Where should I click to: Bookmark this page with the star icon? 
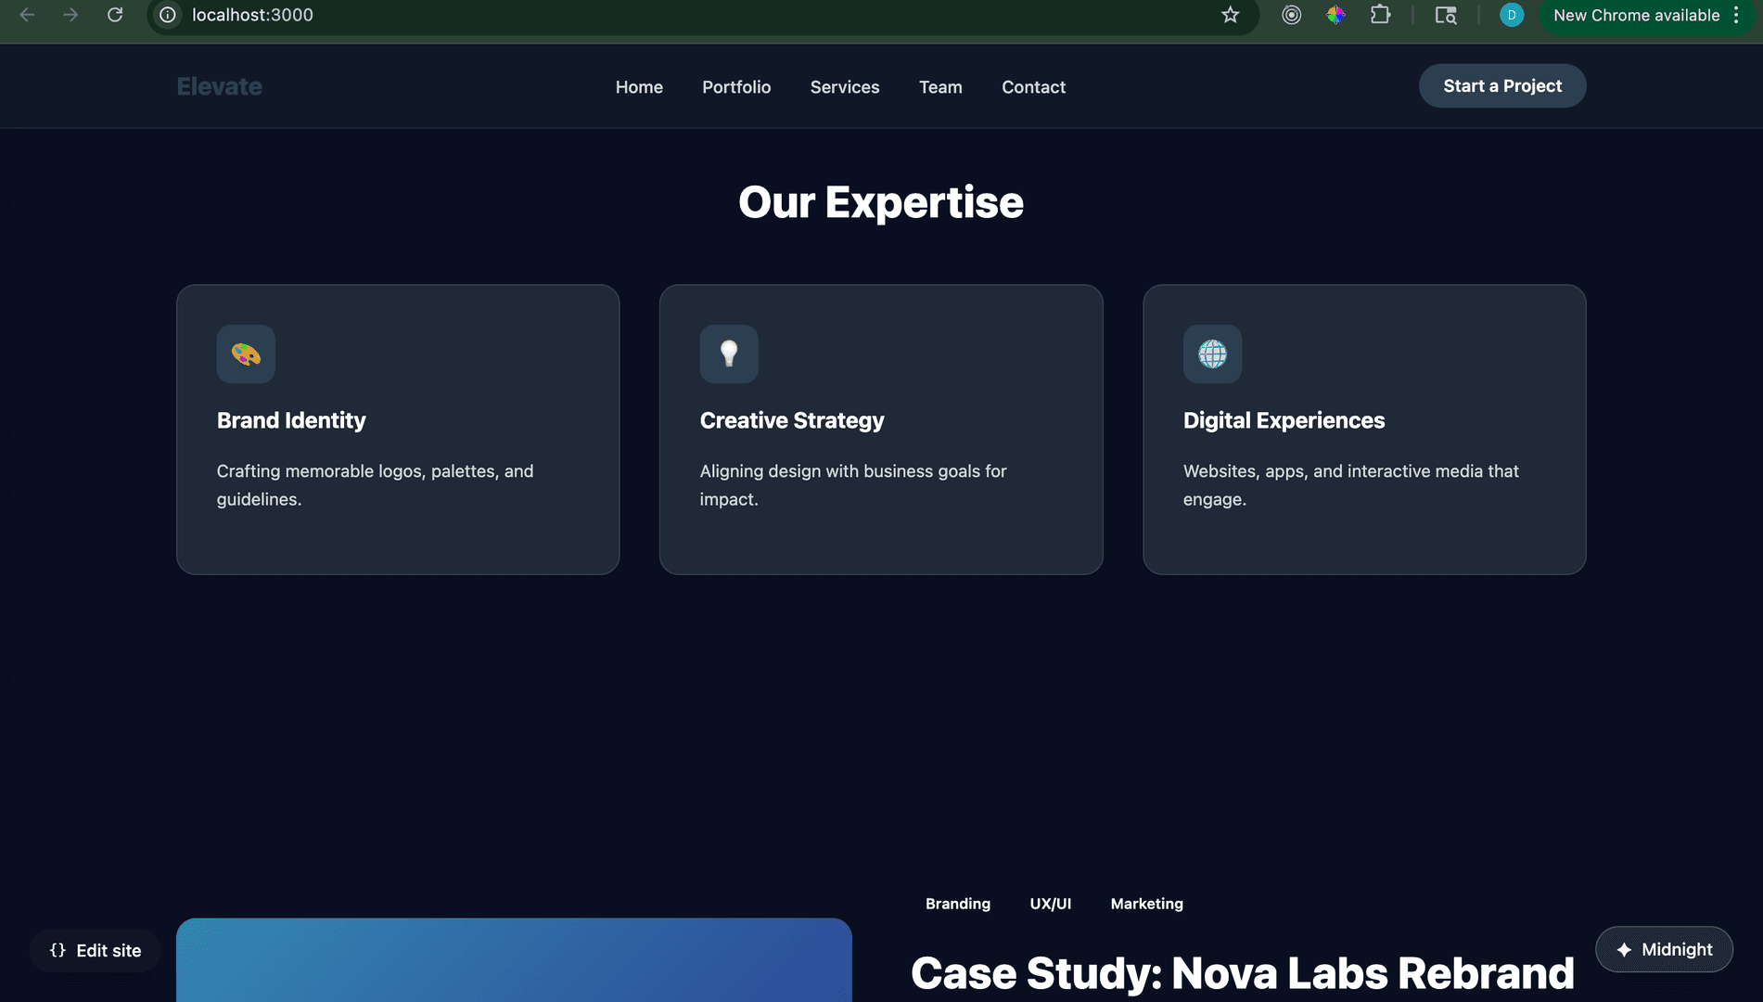click(1230, 15)
